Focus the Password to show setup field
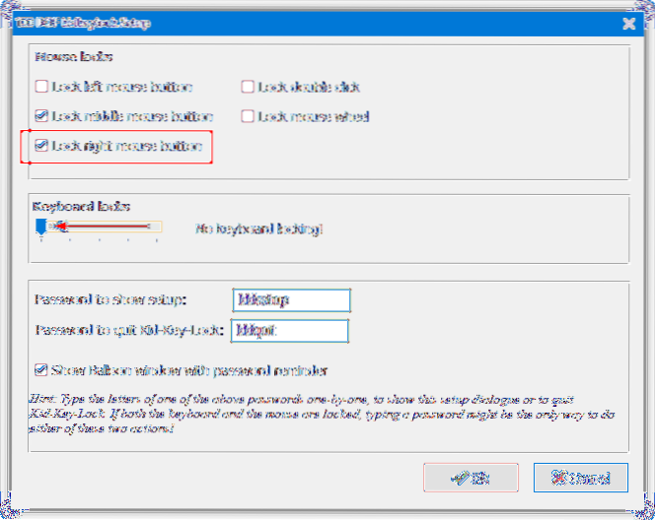 [x=291, y=299]
